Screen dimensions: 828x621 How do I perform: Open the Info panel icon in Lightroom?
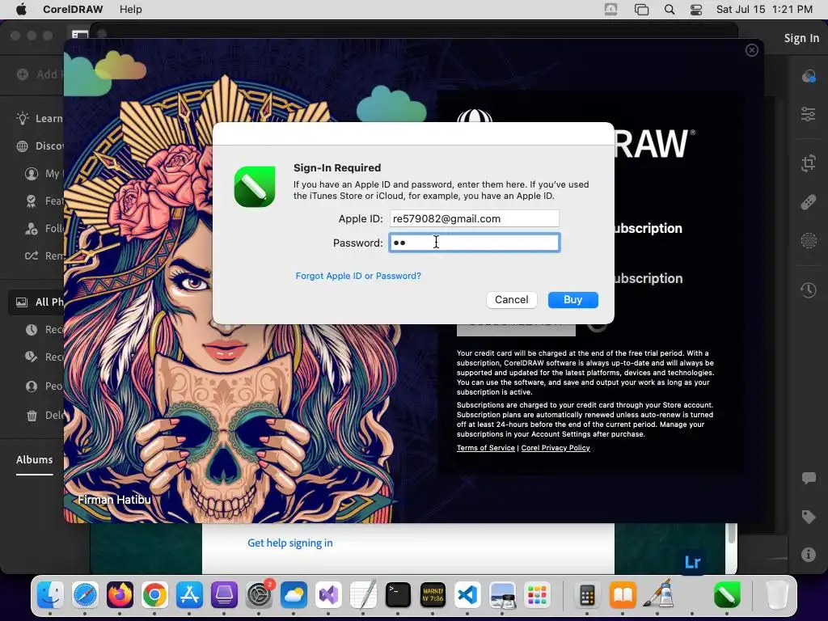[x=809, y=555]
